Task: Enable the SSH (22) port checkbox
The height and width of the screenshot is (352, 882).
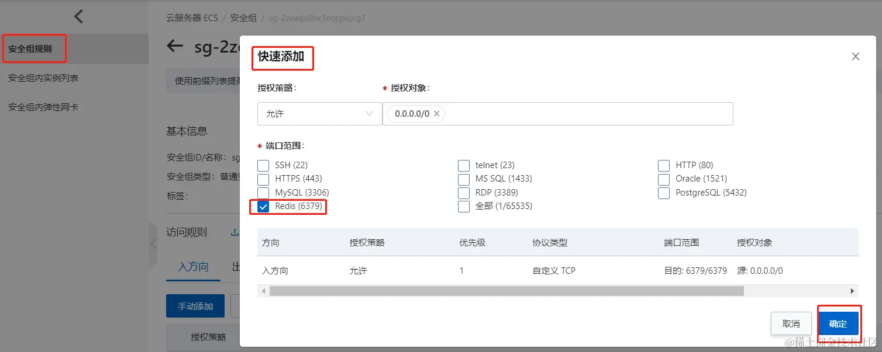Action: pos(264,165)
